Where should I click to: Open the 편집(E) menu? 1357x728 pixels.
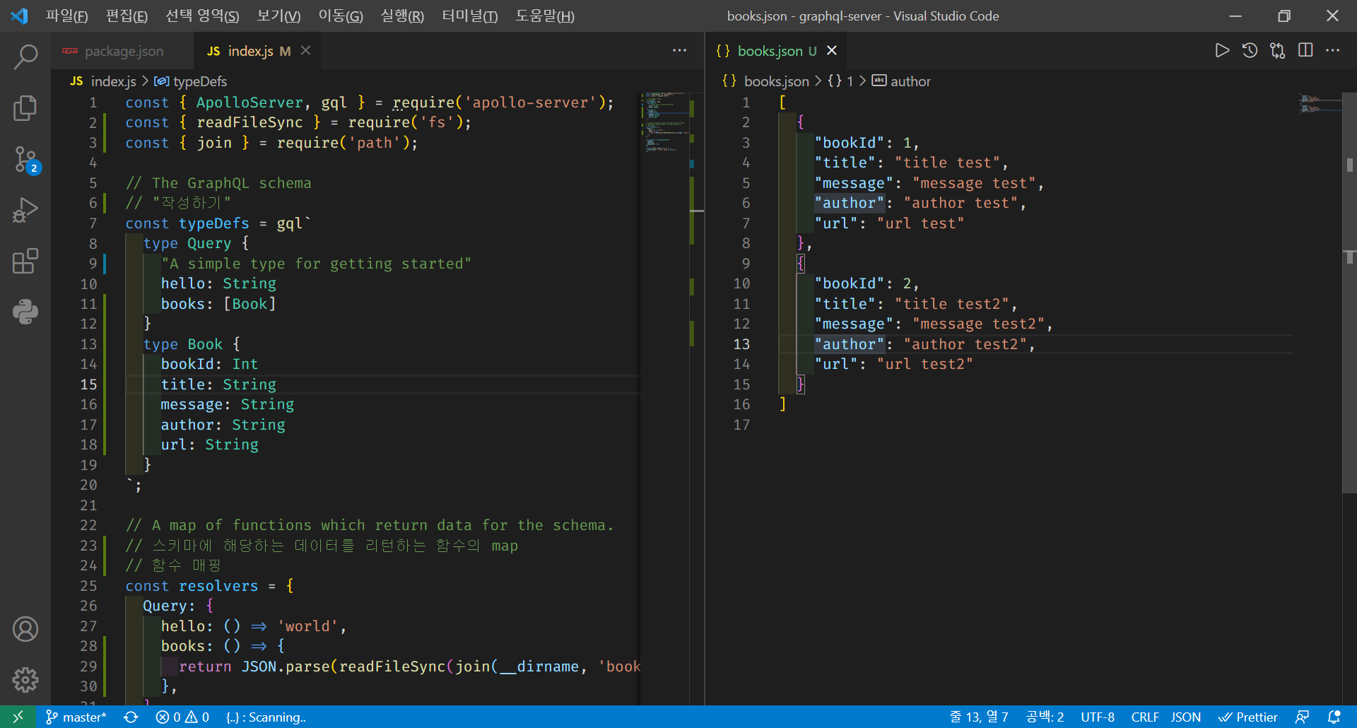127,16
